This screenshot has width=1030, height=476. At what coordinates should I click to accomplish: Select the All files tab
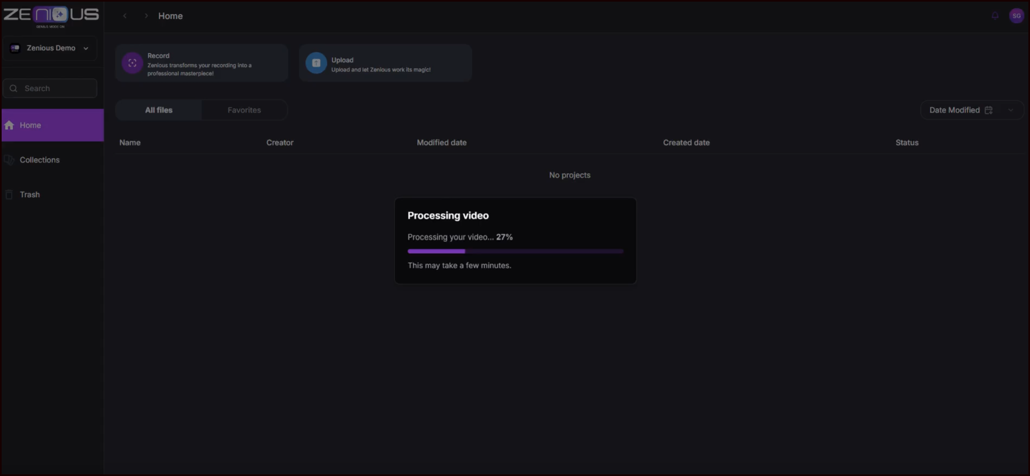pyautogui.click(x=158, y=110)
